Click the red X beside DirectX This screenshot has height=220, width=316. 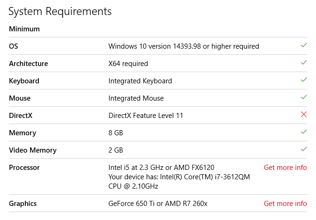304,115
